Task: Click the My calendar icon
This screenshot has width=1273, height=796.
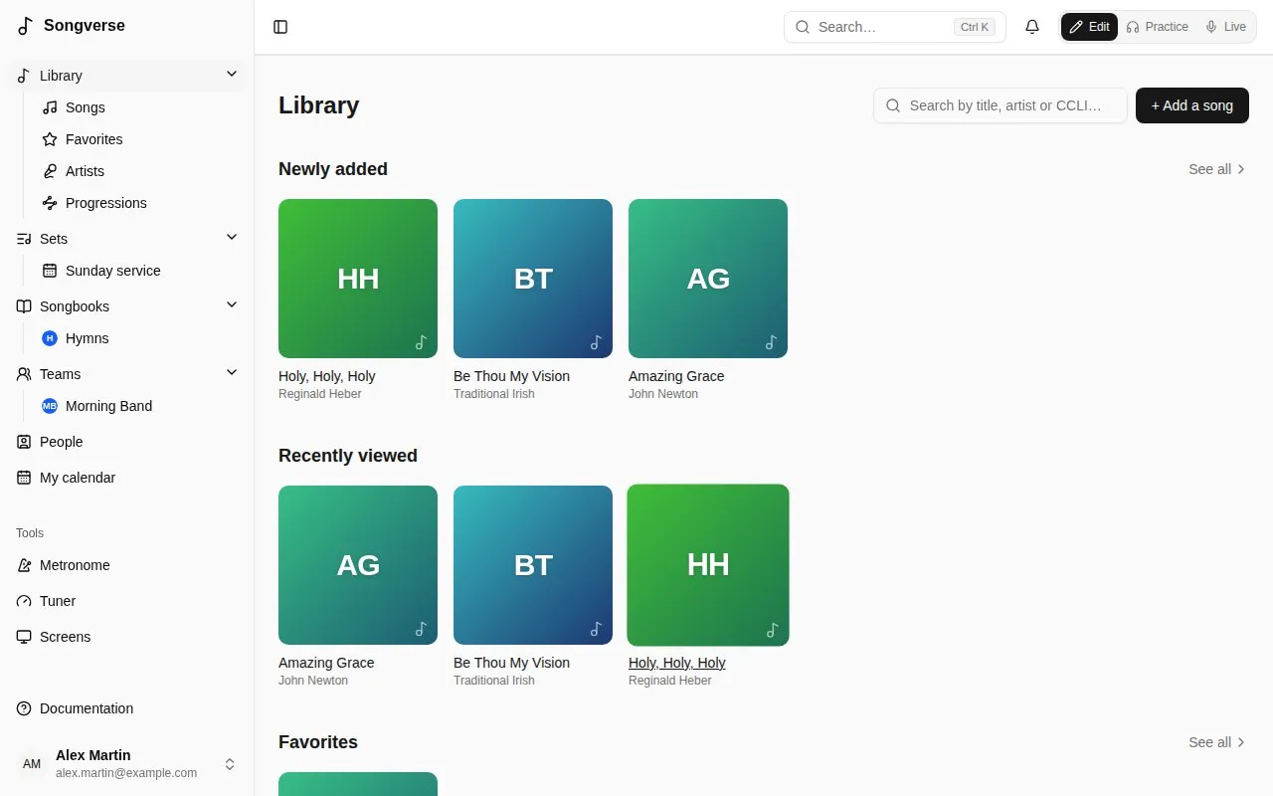Action: pyautogui.click(x=24, y=478)
